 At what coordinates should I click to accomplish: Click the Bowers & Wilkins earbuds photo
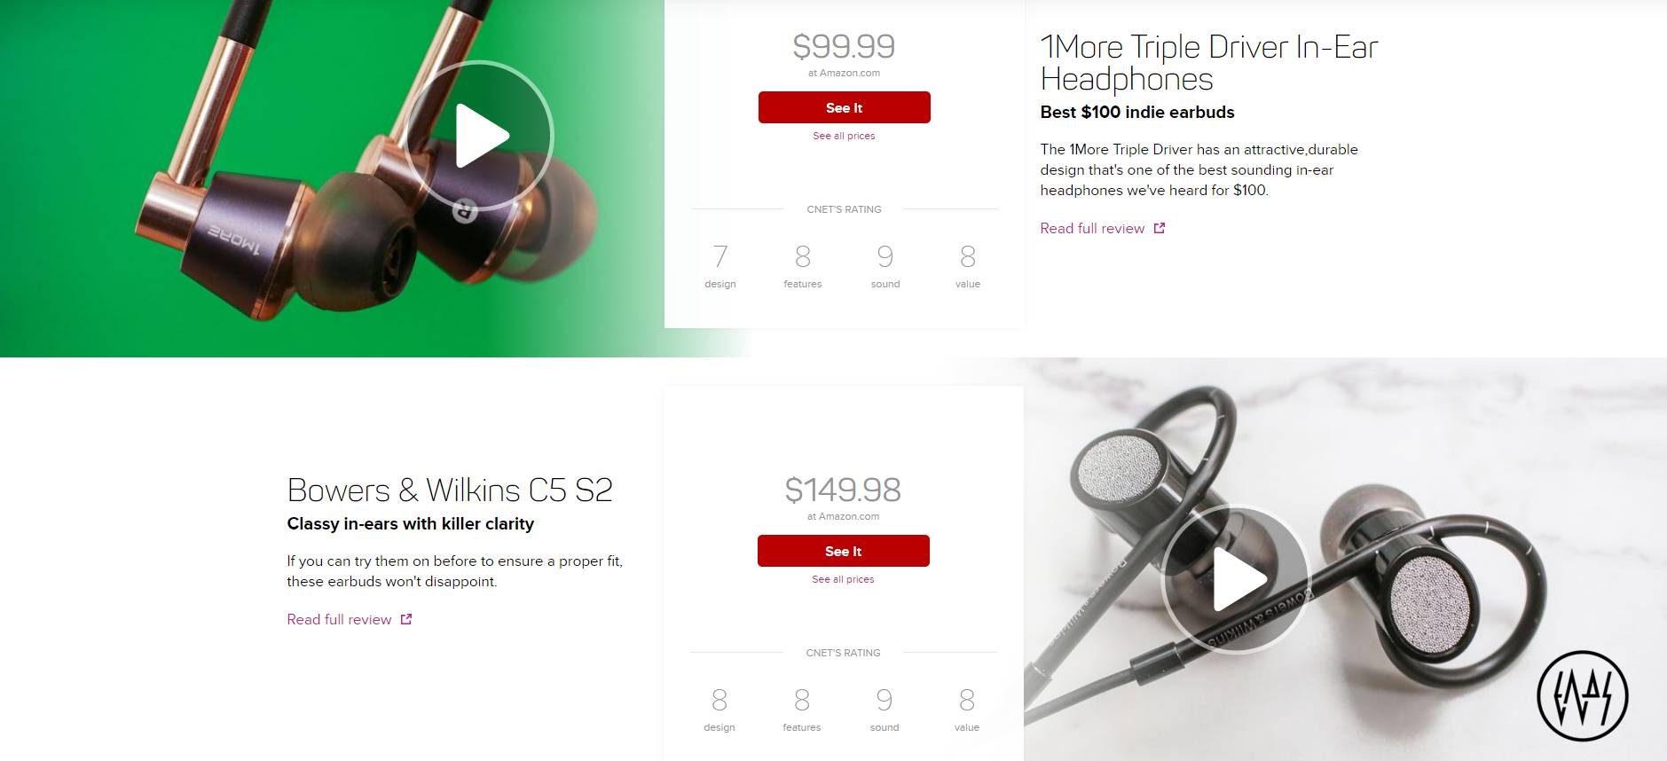[1345, 559]
